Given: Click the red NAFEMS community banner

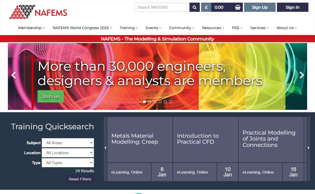Looking at the screenshot, I should [x=157, y=39].
